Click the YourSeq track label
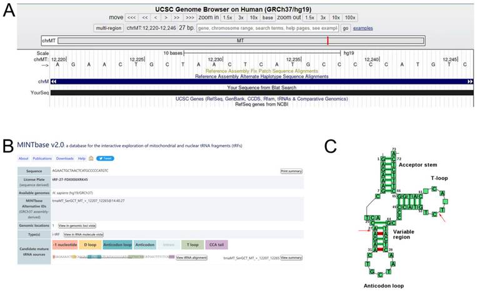The height and width of the screenshot is (292, 477). pyautogui.click(x=39, y=93)
